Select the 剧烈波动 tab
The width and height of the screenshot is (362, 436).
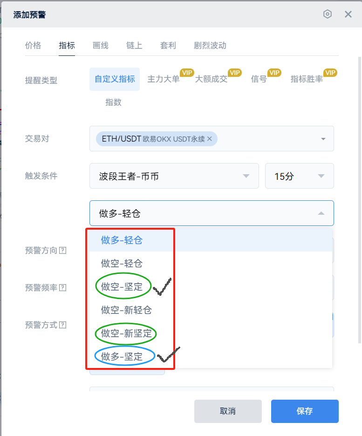(x=210, y=45)
